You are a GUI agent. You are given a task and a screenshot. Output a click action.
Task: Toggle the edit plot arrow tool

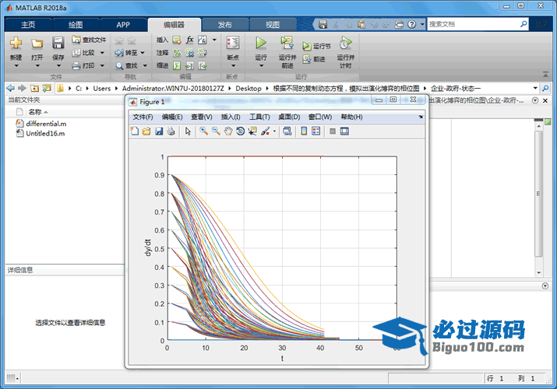(188, 131)
